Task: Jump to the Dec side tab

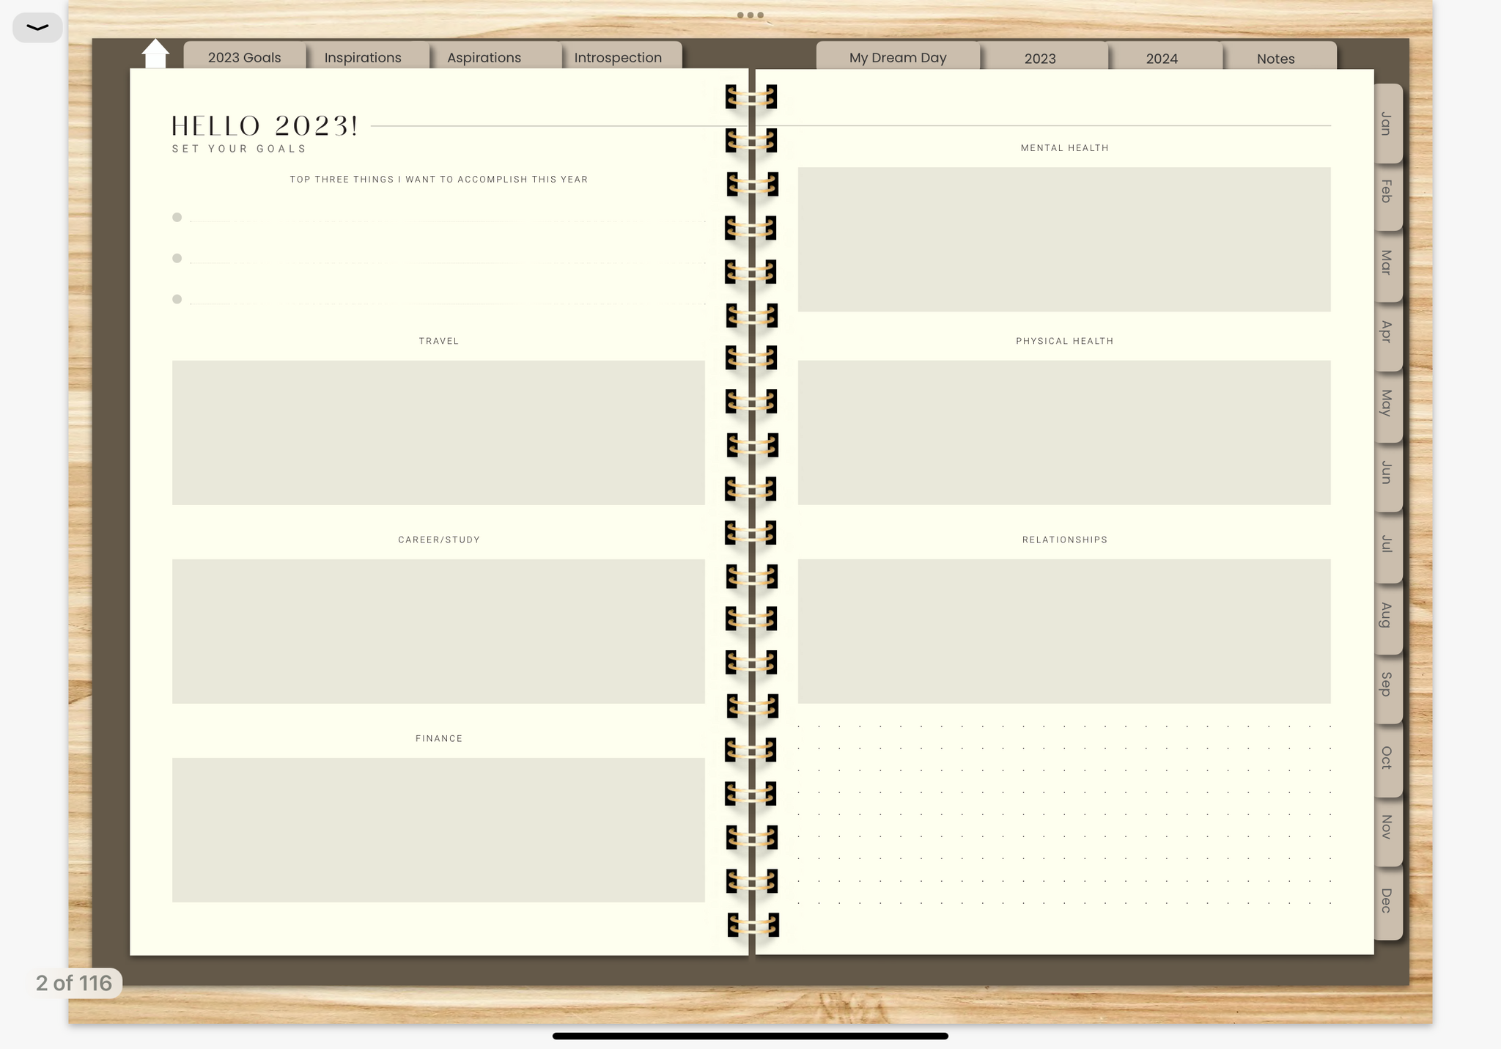Action: point(1386,900)
